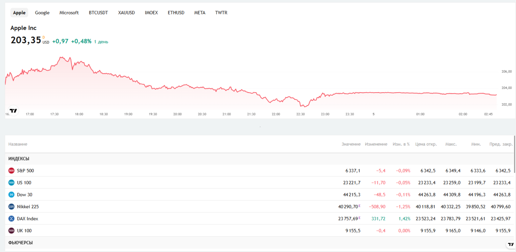
Task: Click the 17:30 time axis label
Action: pyautogui.click(x=54, y=114)
